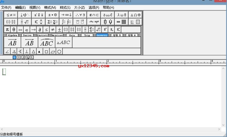Open logical symbols palette ∴∀∃
Viewport: 227px width, 137px height.
(x=80, y=15)
